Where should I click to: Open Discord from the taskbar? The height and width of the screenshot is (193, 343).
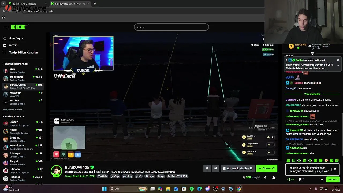click(207, 189)
